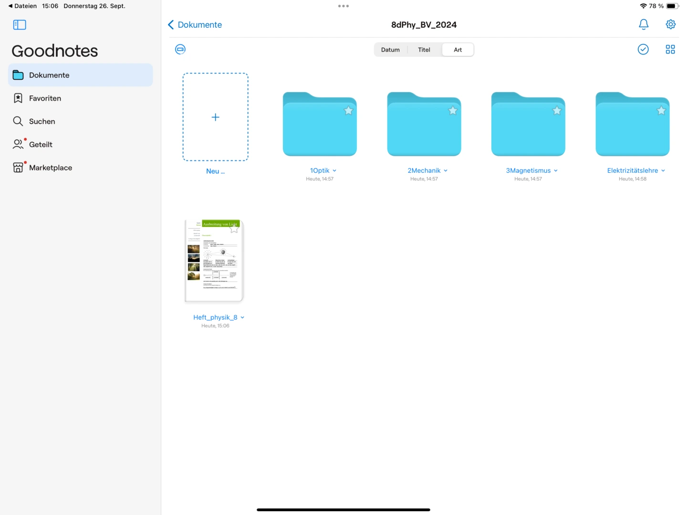Open the Suchen magnifier icon
The height and width of the screenshot is (515, 687).
(18, 121)
